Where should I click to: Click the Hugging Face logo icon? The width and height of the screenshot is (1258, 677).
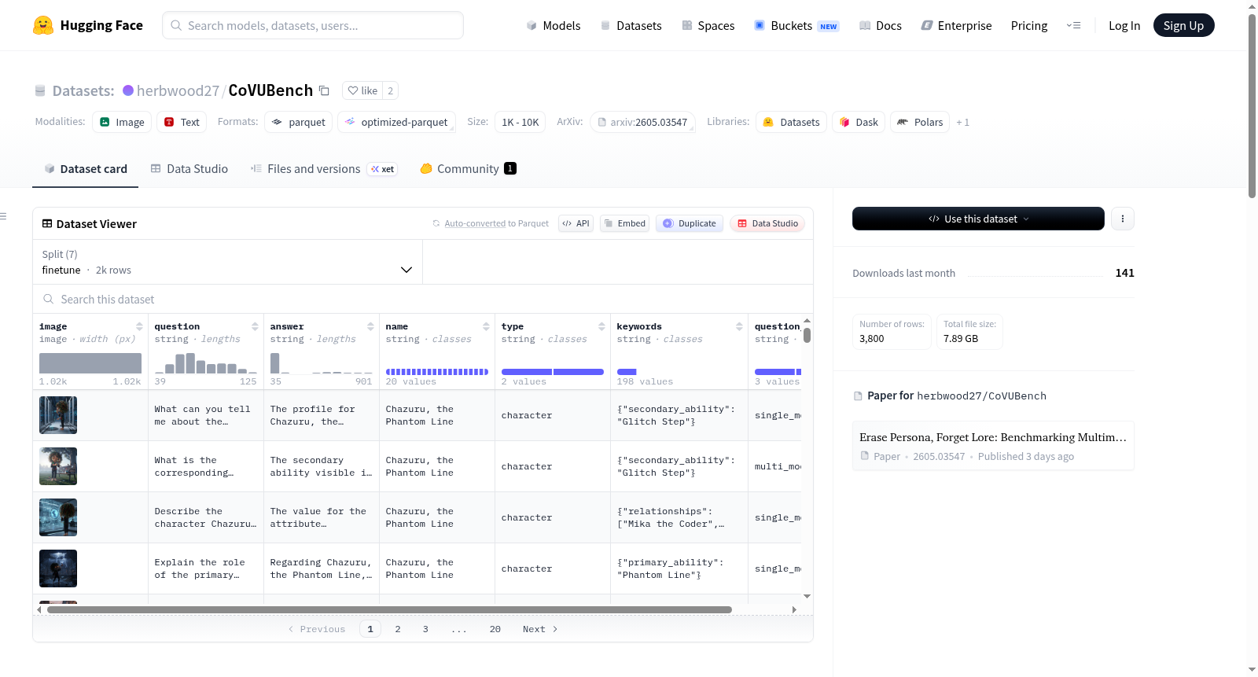click(43, 25)
